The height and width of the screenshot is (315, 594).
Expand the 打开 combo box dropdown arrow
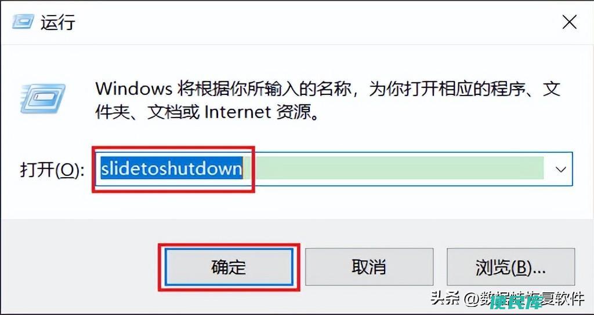(x=561, y=169)
